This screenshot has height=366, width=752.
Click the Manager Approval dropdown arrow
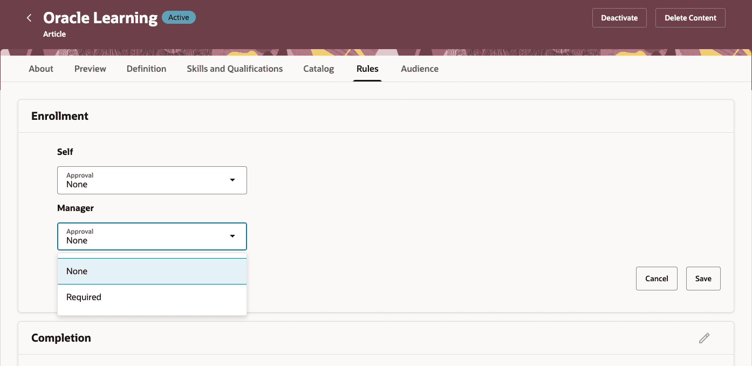233,236
